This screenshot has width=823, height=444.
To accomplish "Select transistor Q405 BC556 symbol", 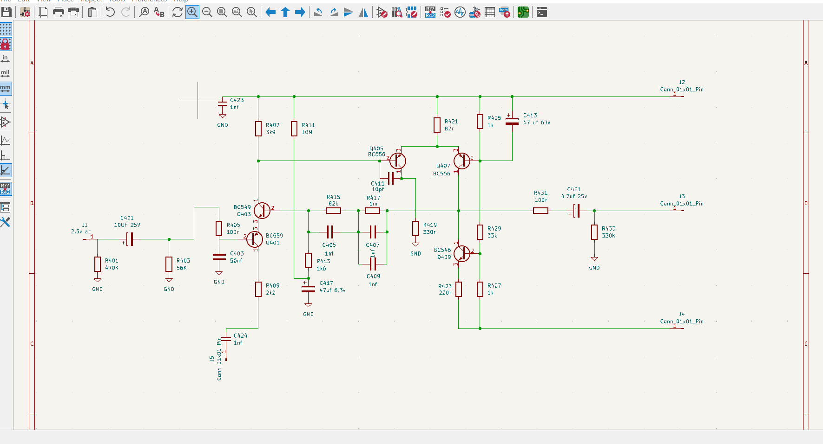I will [x=397, y=161].
